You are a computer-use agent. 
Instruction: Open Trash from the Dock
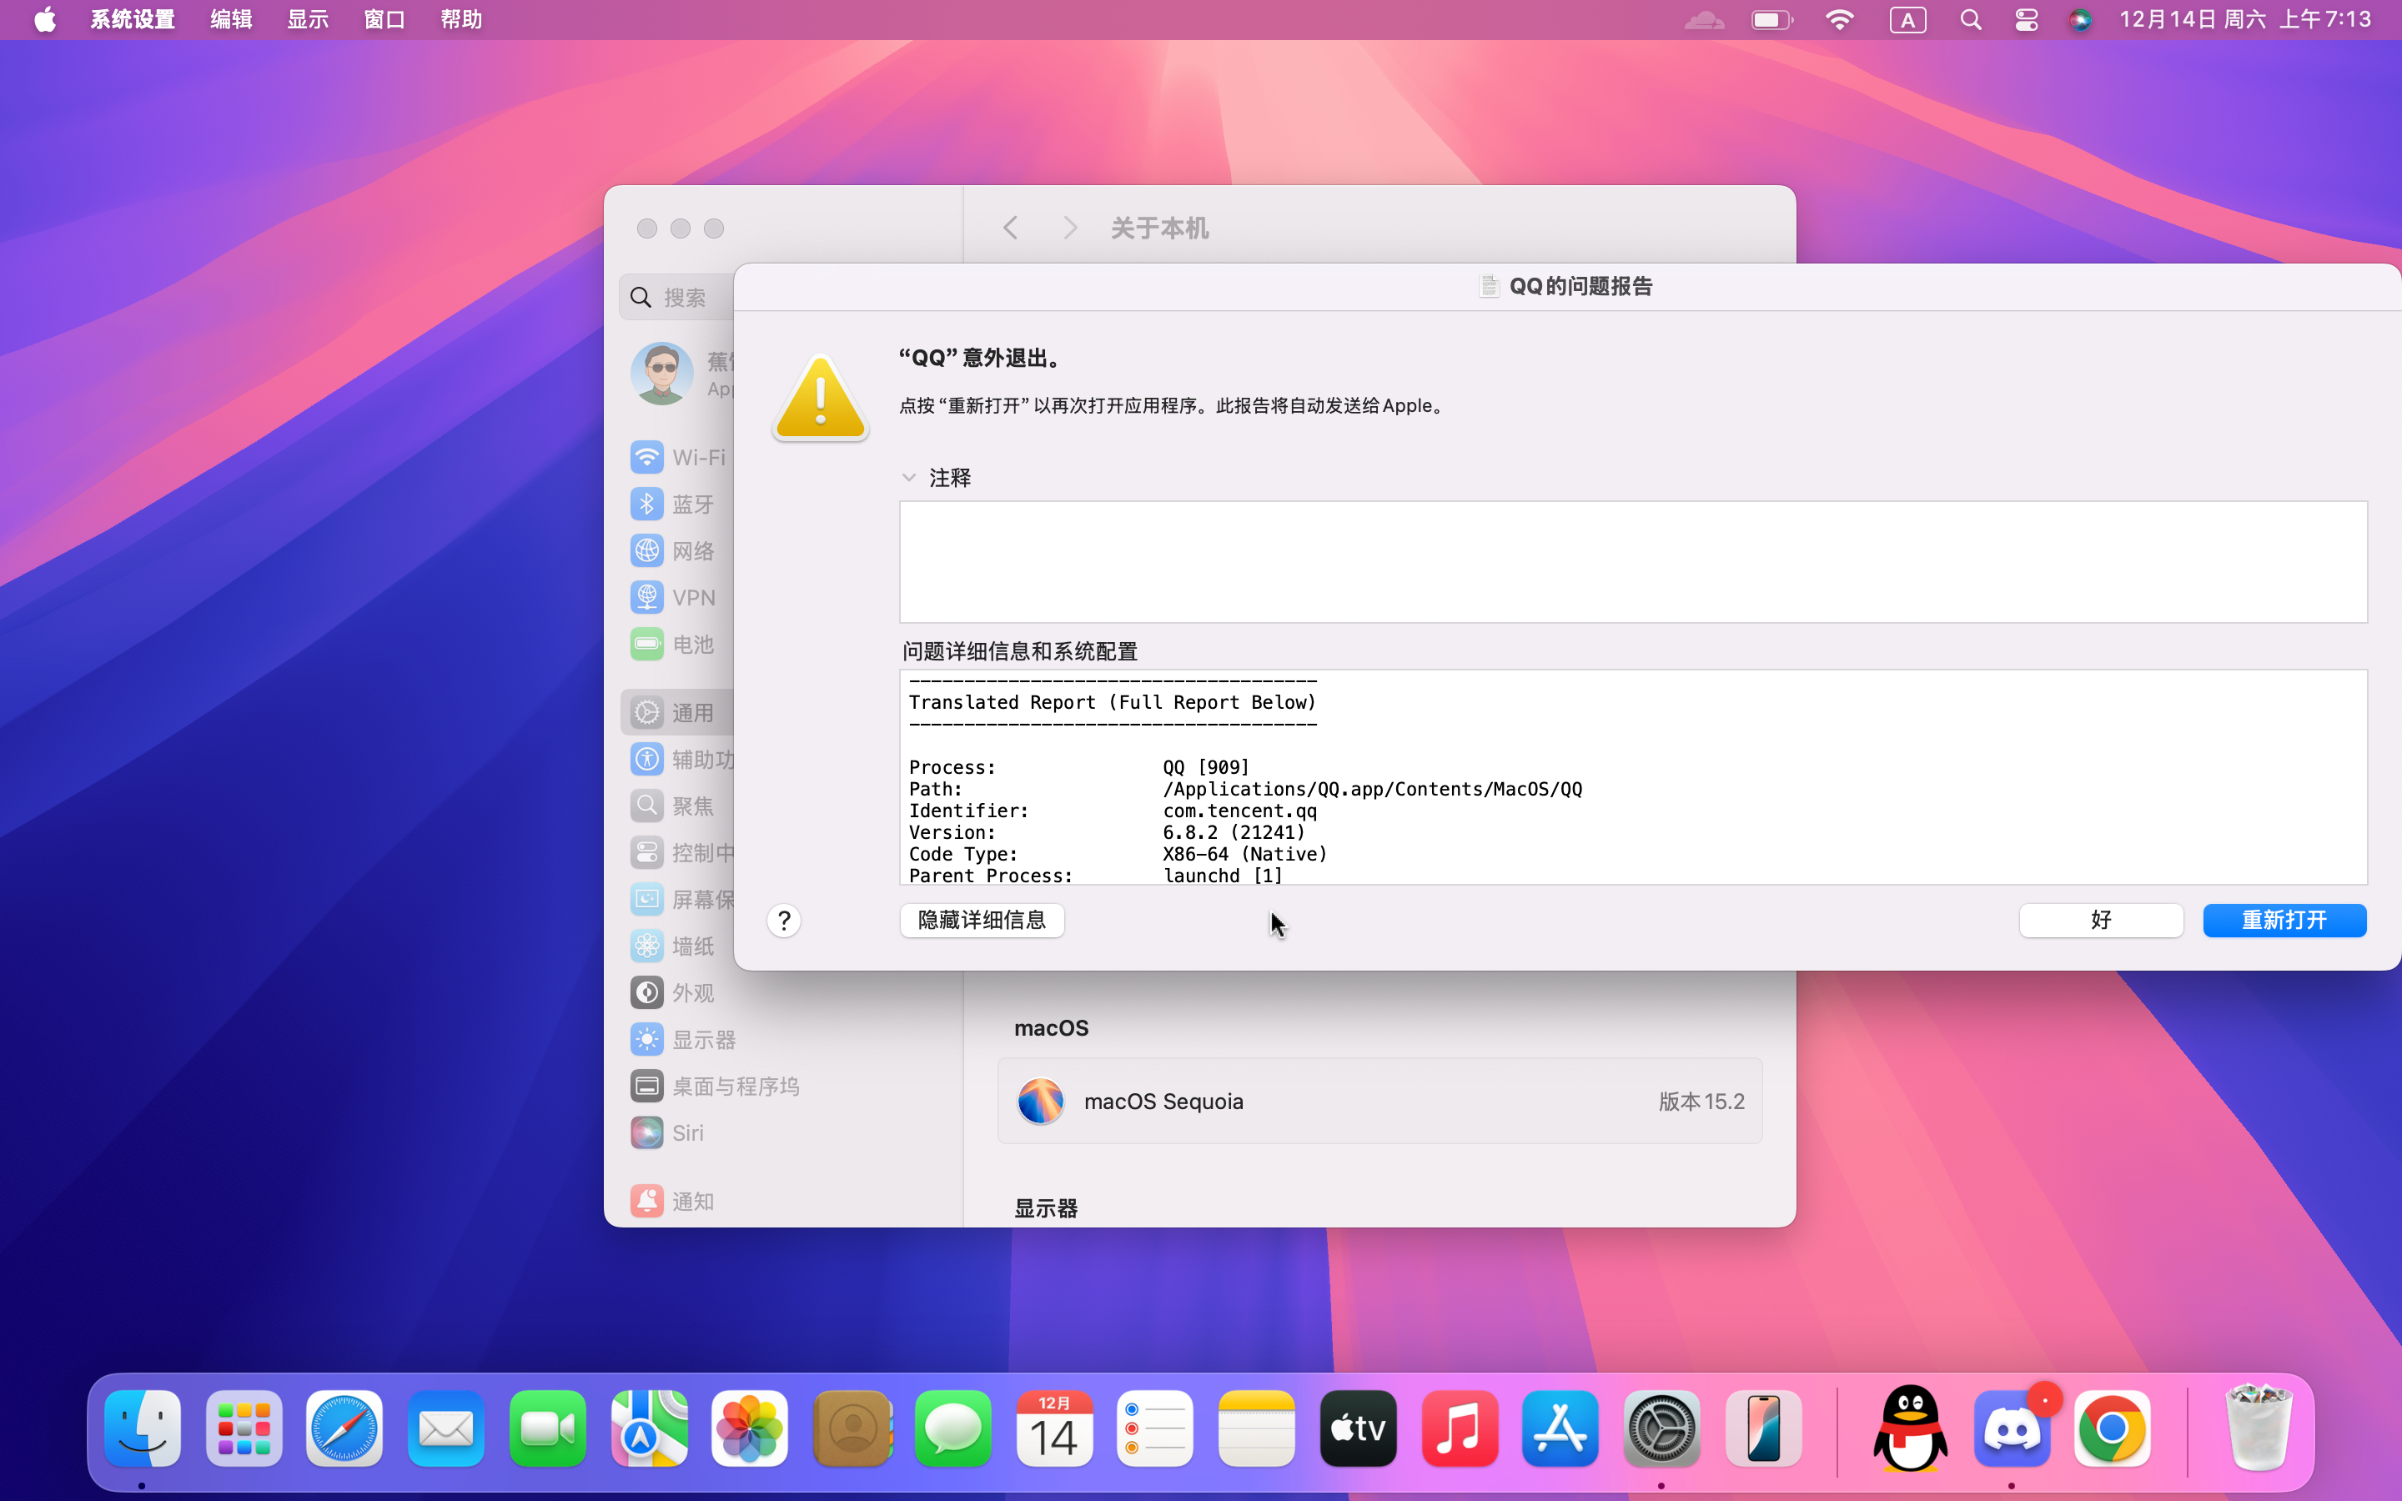point(2259,1428)
